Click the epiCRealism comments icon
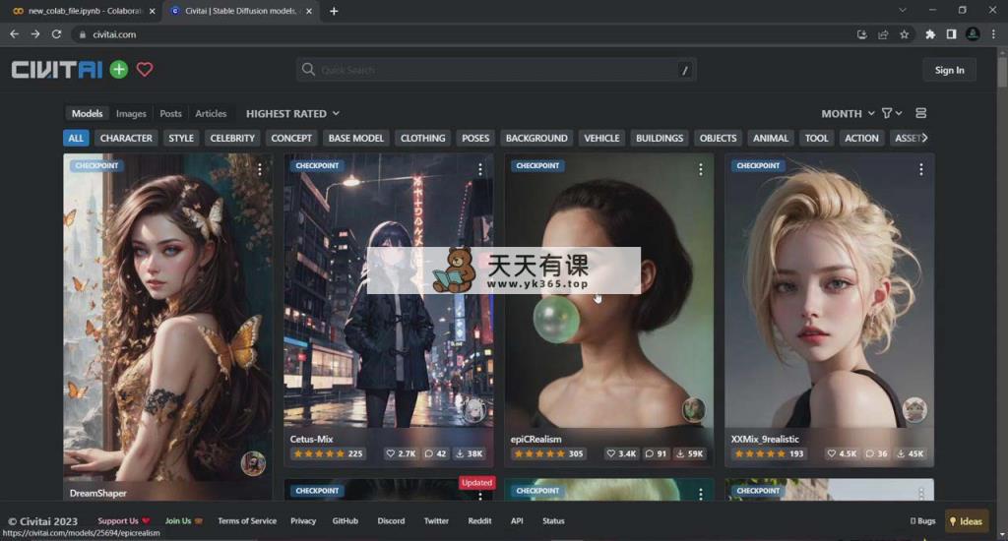The image size is (1008, 541). (x=650, y=453)
